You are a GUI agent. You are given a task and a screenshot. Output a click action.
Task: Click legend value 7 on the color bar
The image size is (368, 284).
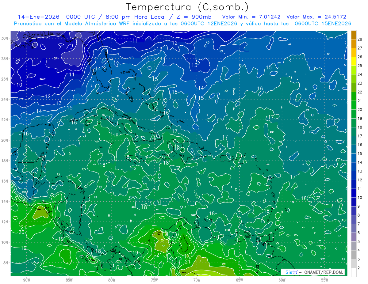point(359,224)
